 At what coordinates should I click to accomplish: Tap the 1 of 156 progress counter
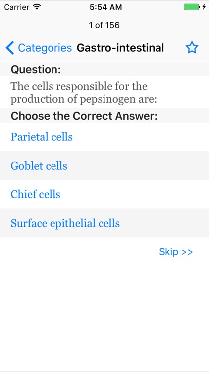pyautogui.click(x=104, y=25)
